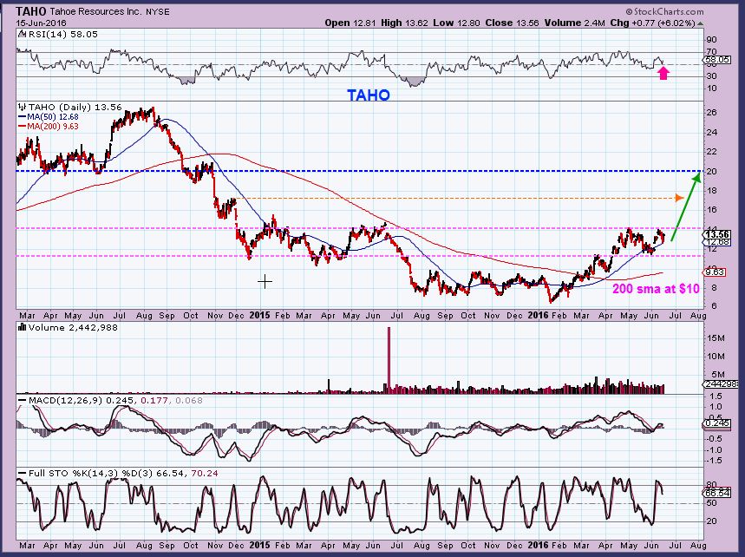Click the Volume 2.4M value in the header
The width and height of the screenshot is (745, 557).
point(574,23)
